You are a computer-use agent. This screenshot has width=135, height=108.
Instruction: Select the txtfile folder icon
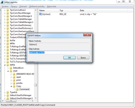click(x=8, y=65)
